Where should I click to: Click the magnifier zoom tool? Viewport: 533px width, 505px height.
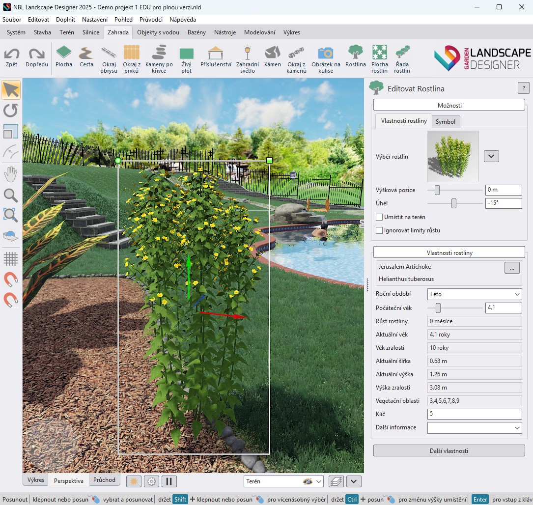point(11,195)
